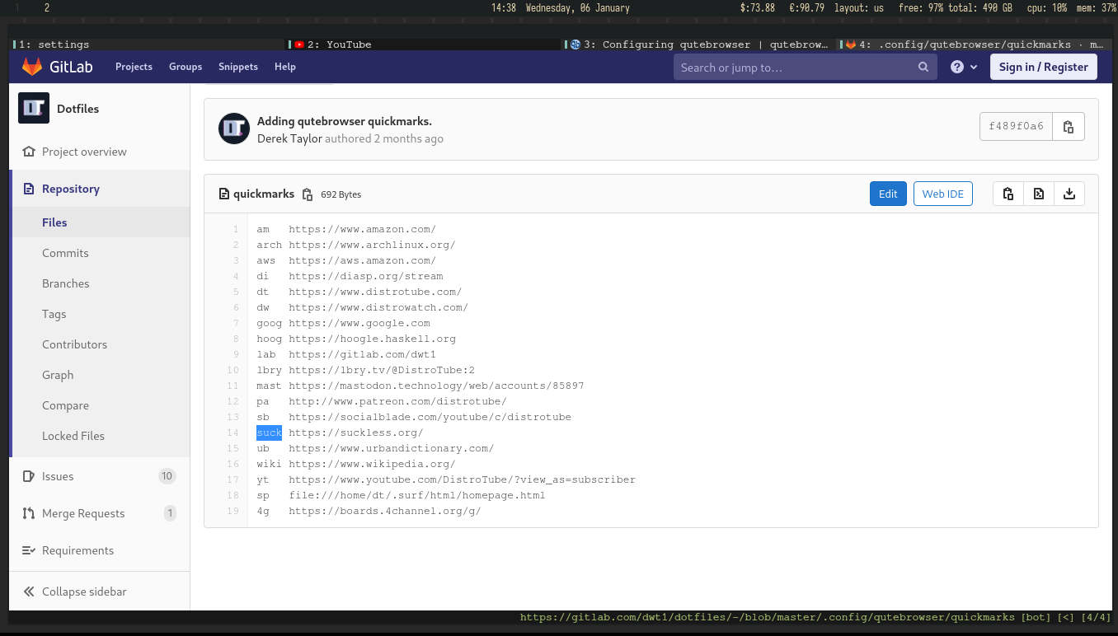Click the blue Edit button
Screen dimensions: 1118x636
888,194
